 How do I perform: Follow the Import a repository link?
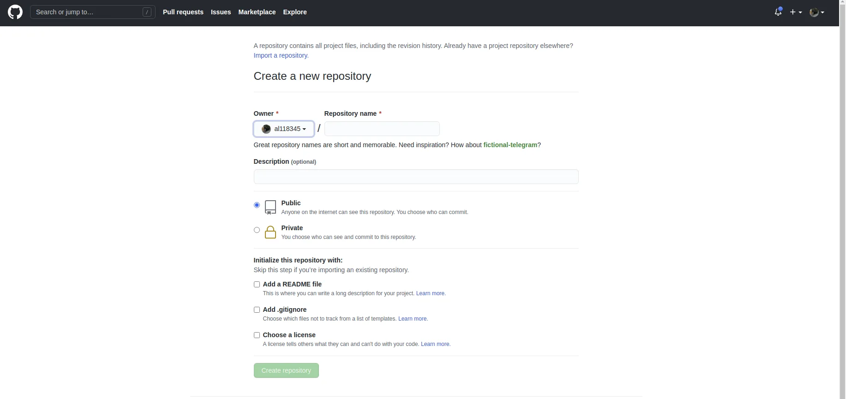(x=281, y=55)
